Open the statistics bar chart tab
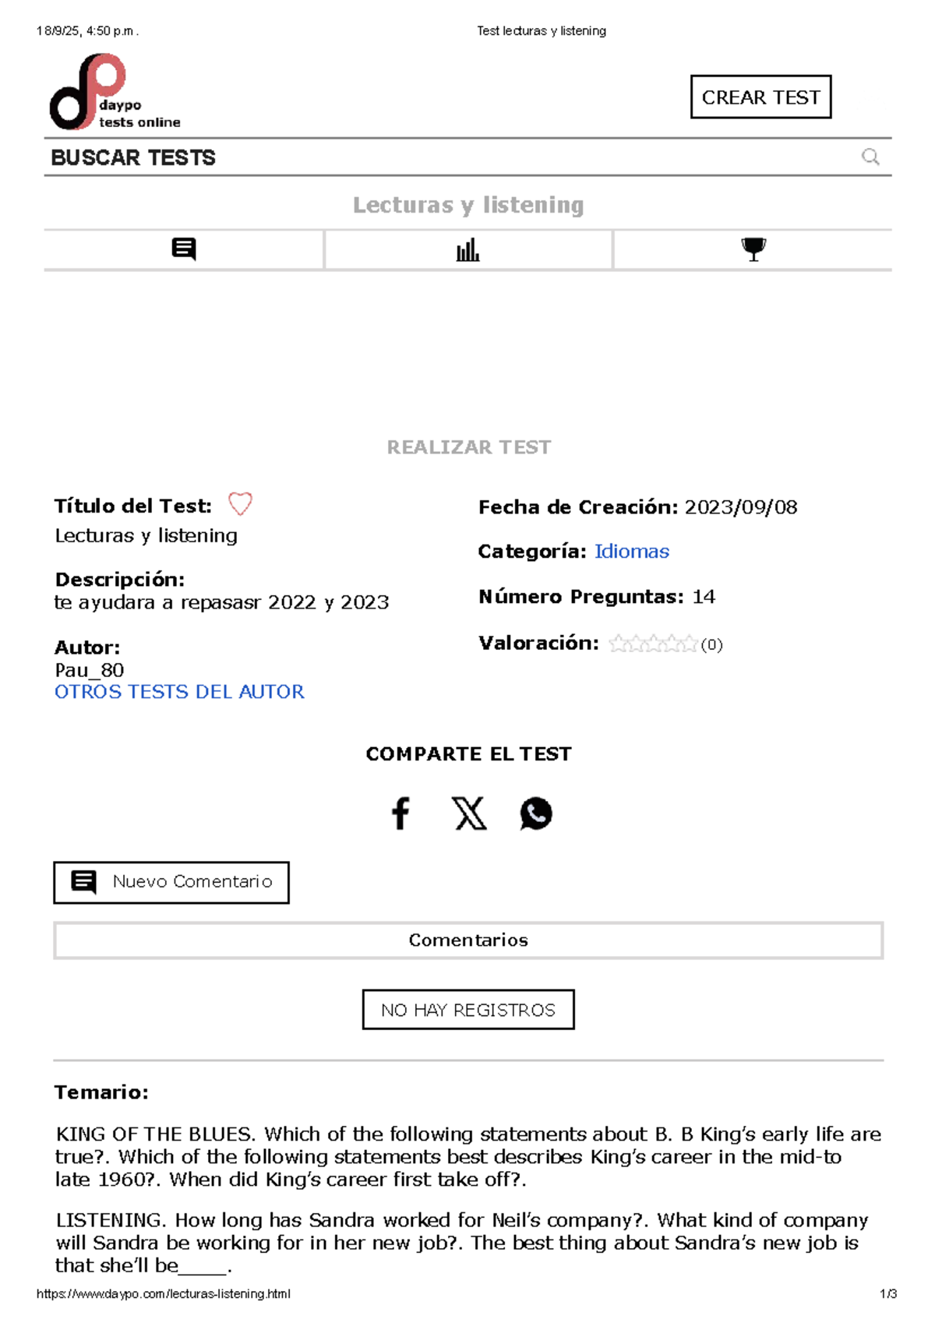 [x=467, y=250]
